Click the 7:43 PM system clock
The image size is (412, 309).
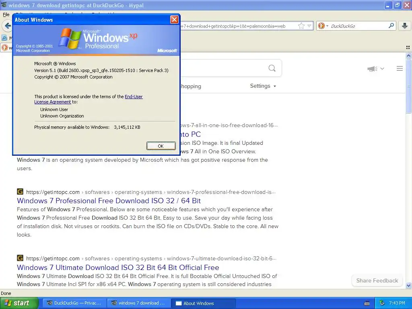click(397, 303)
